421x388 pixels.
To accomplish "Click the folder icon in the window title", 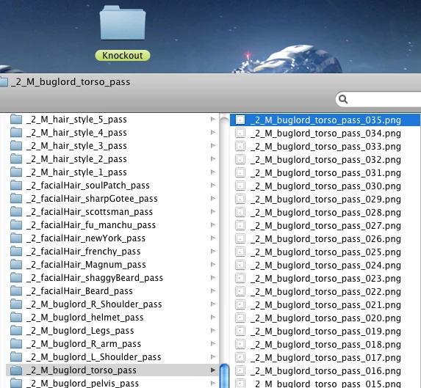I will pyautogui.click(x=3, y=81).
